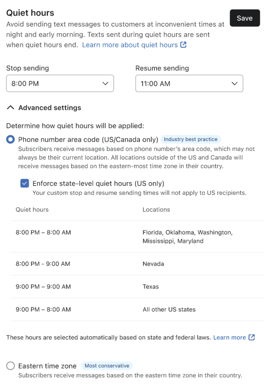Open Learn more about quiet hours link
266x391 pixels.
tap(130, 45)
